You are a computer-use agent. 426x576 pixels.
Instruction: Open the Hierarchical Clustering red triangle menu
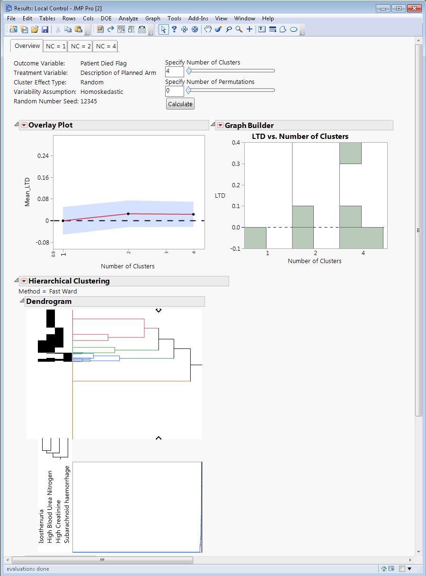pos(24,281)
